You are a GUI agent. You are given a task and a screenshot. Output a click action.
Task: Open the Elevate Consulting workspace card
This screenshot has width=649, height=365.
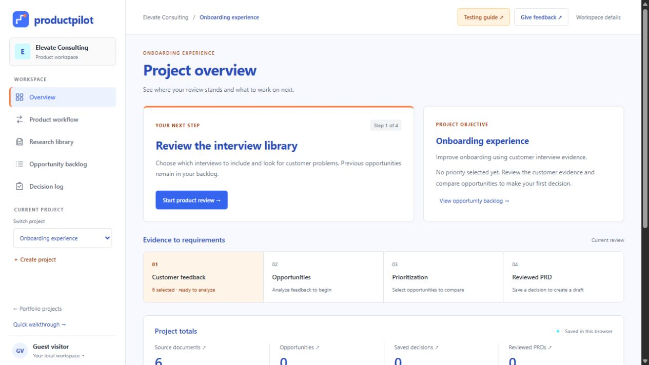[x=63, y=52]
